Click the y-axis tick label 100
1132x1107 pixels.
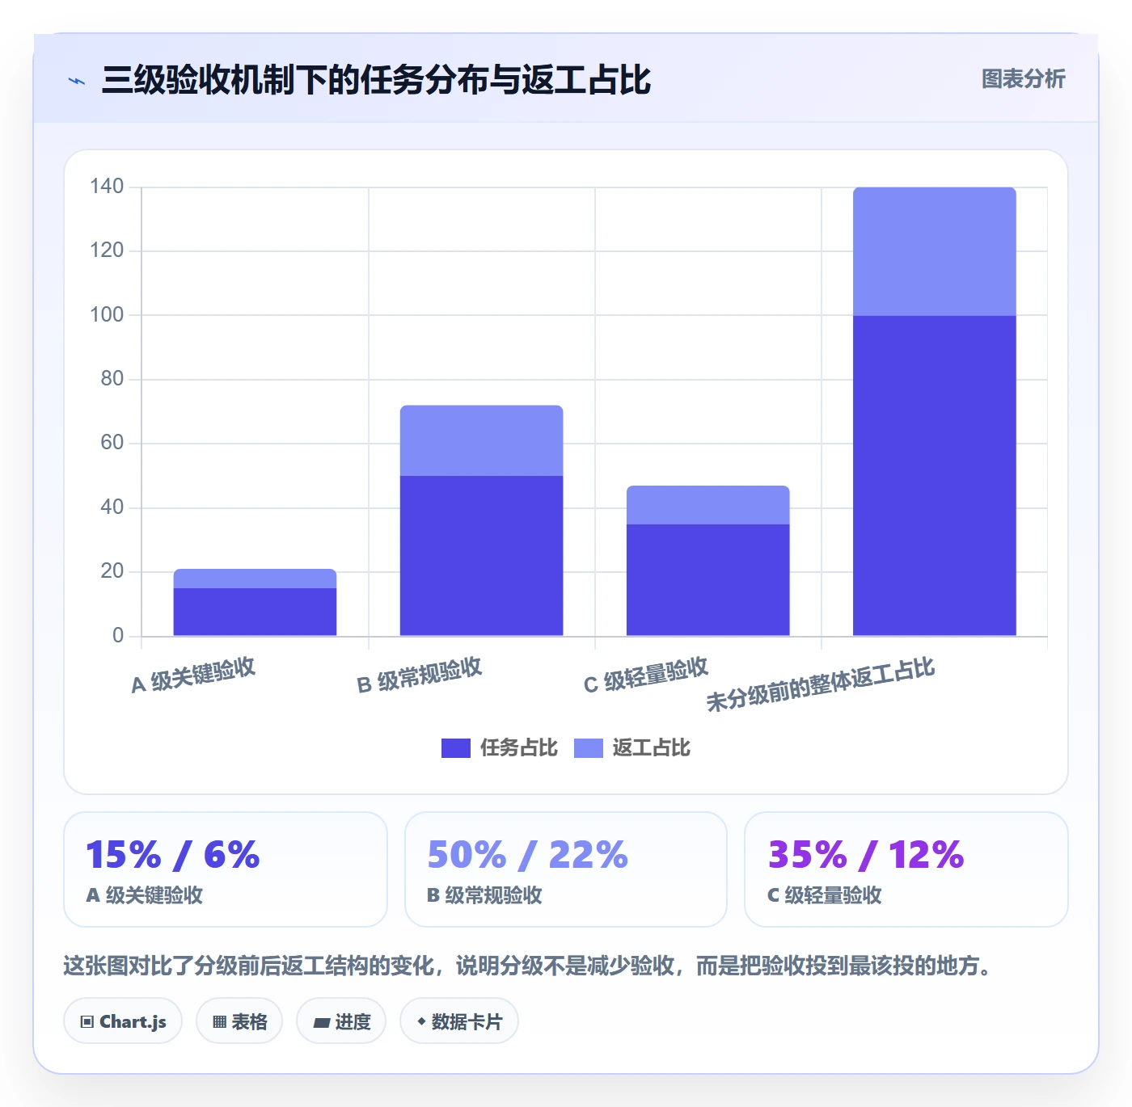point(107,315)
